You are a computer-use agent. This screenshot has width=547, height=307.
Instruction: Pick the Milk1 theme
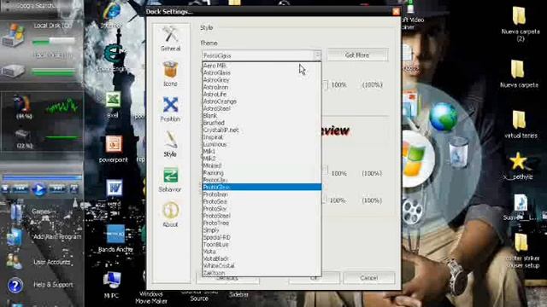click(262, 152)
